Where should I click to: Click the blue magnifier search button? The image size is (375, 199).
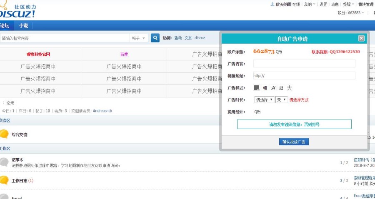[155, 38]
